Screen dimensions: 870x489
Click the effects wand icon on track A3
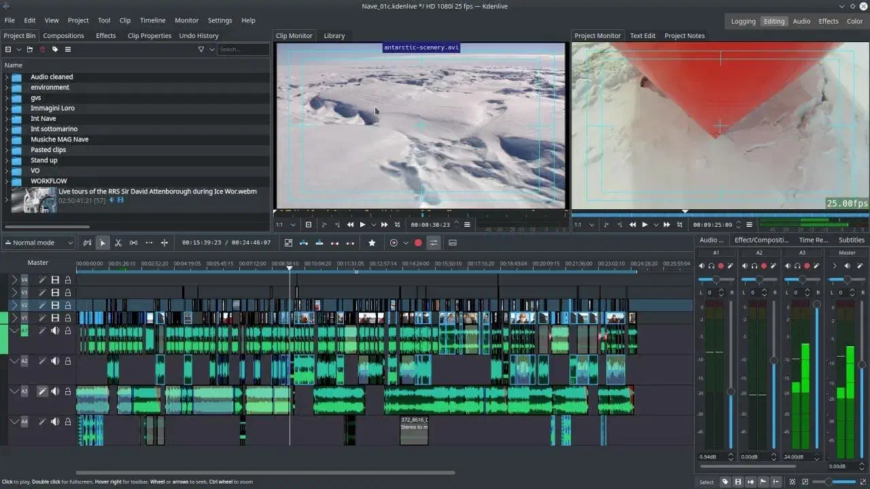pyautogui.click(x=42, y=391)
